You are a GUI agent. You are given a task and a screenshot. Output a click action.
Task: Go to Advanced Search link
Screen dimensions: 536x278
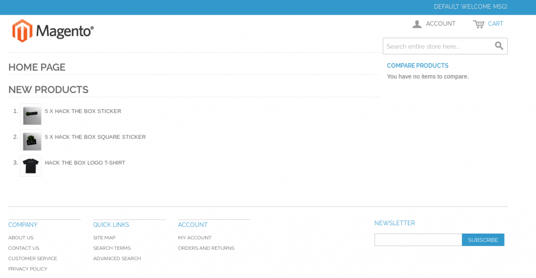117,259
